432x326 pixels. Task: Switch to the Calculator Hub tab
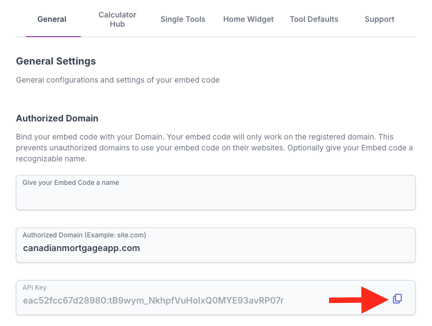click(x=117, y=19)
